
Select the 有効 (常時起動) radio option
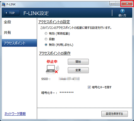(x=46, y=33)
